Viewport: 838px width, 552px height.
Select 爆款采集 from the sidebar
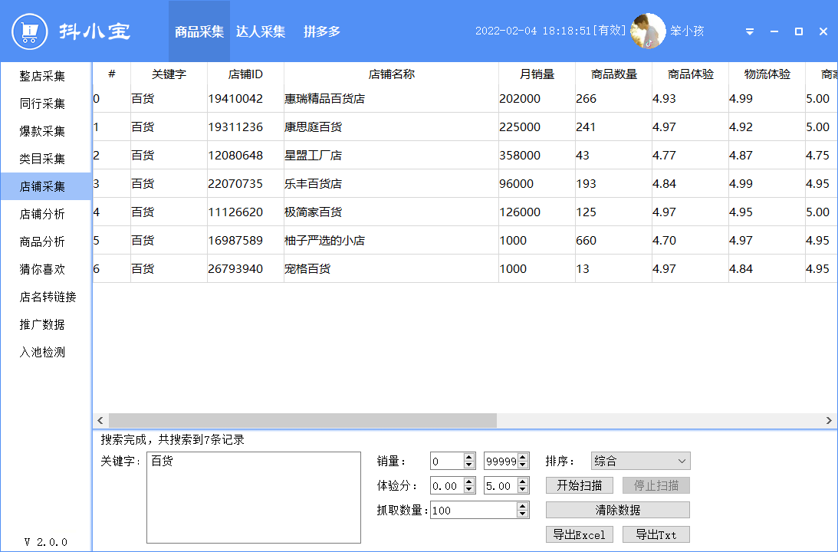43,131
